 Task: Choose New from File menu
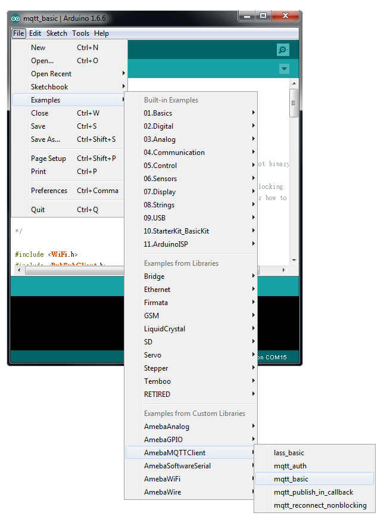[x=70, y=48]
